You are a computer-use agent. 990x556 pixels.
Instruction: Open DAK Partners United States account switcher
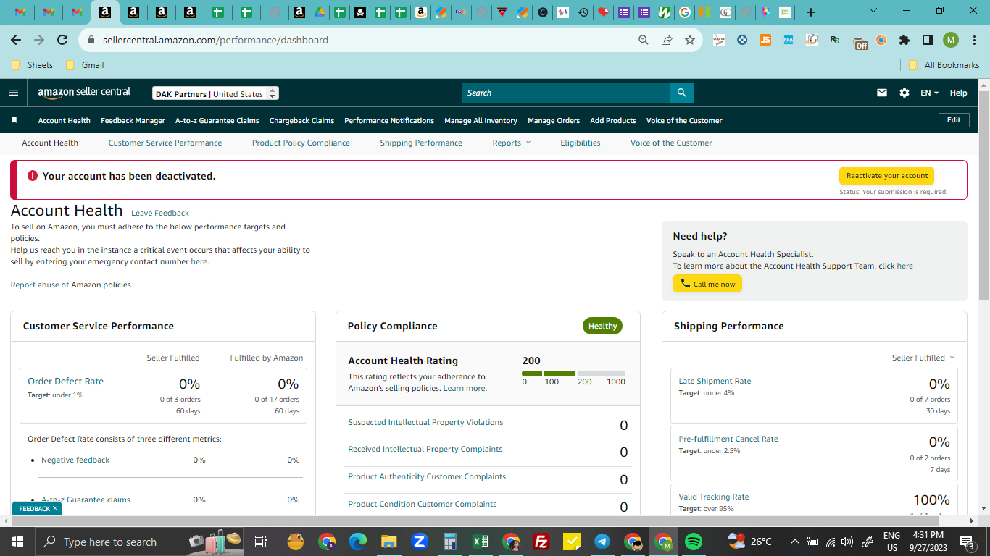coord(215,93)
